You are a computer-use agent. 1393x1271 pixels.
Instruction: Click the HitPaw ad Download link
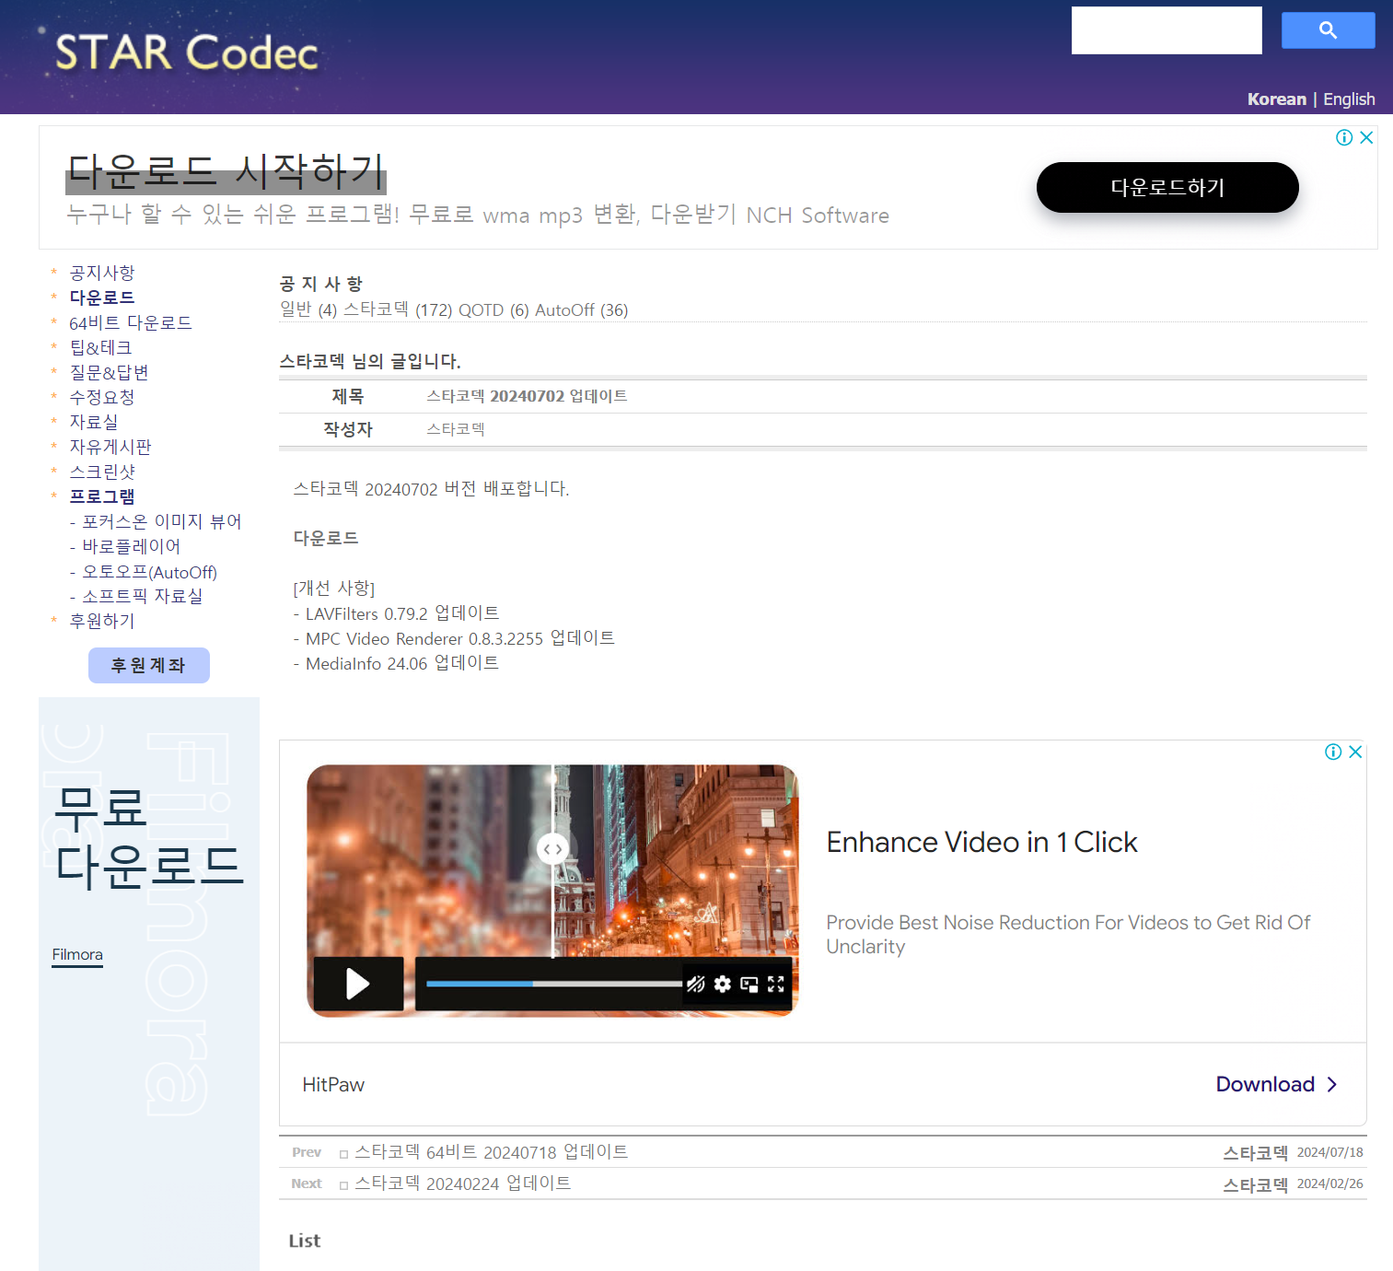pos(1265,1084)
